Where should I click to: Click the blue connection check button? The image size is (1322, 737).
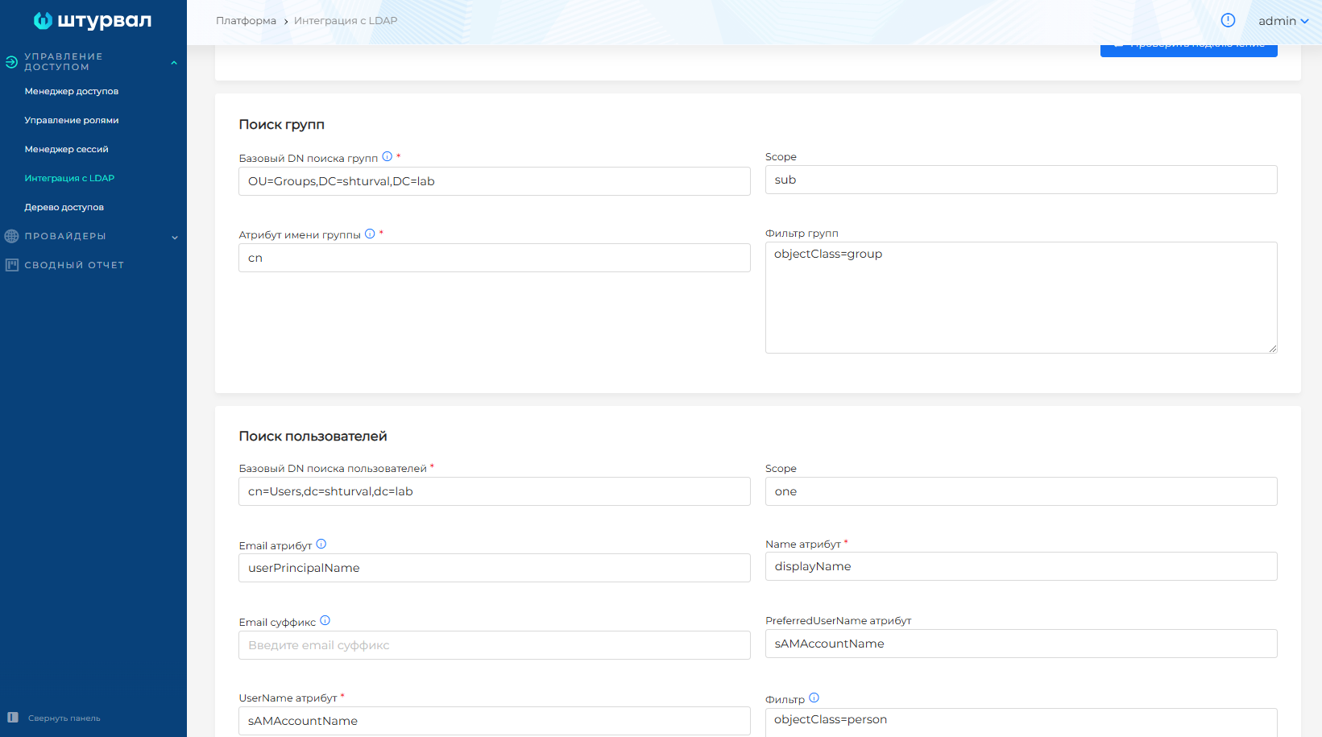pos(1188,50)
